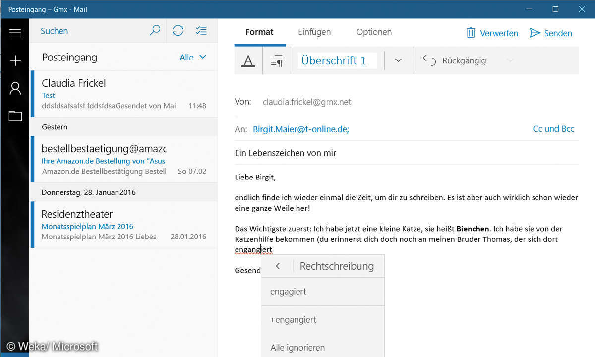Screen dimensions: 595x357
Task: Open the Claudia Frickel 'Test' email
Action: pos(124,94)
